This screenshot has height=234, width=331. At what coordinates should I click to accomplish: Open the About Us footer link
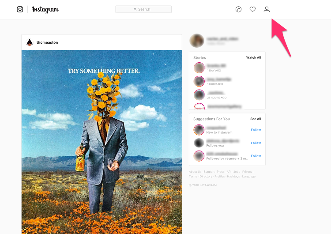click(x=195, y=172)
